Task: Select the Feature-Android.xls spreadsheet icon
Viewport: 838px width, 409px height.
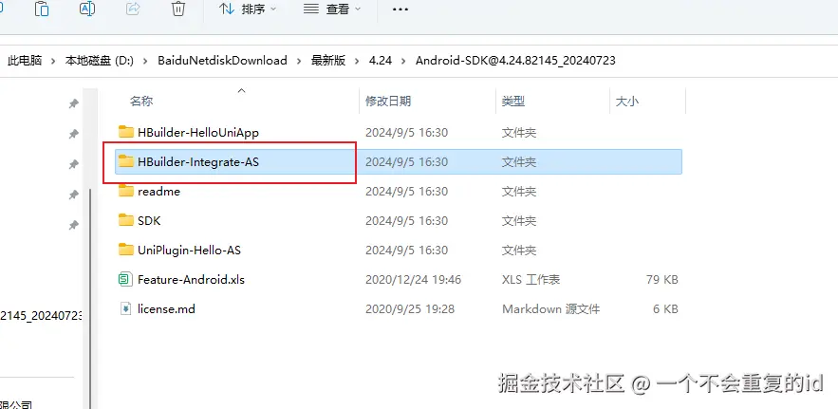Action: 125,279
